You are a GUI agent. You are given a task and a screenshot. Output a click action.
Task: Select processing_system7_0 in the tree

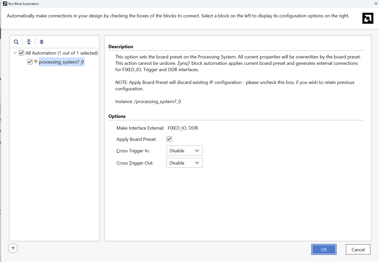(x=61, y=62)
